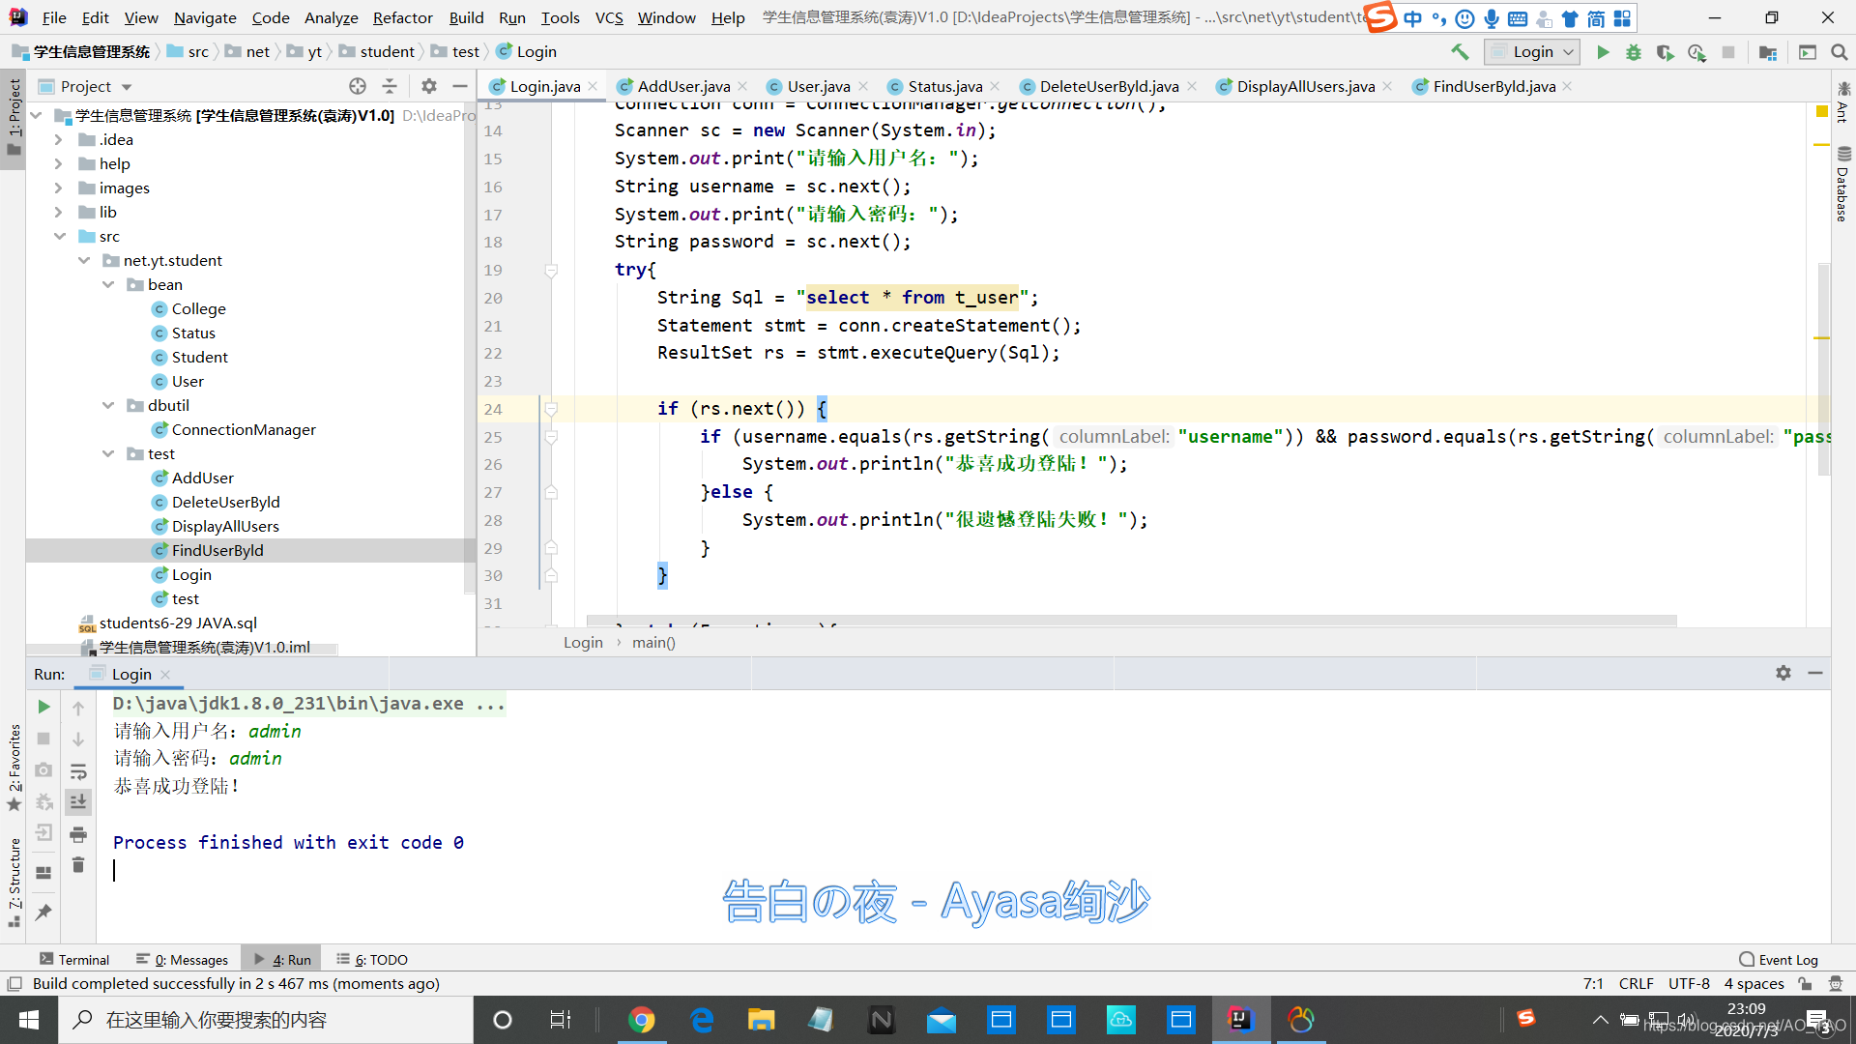
Task: Click the Up the stack trace arrow
Action: [78, 708]
